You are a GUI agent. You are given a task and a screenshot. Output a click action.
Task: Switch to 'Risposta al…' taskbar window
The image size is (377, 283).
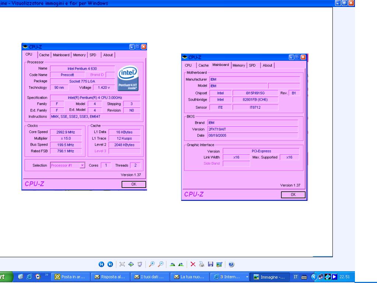tap(110, 277)
